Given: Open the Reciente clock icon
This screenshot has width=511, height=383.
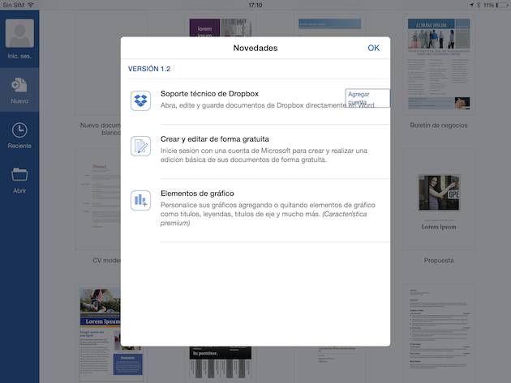Looking at the screenshot, I should click(x=19, y=130).
